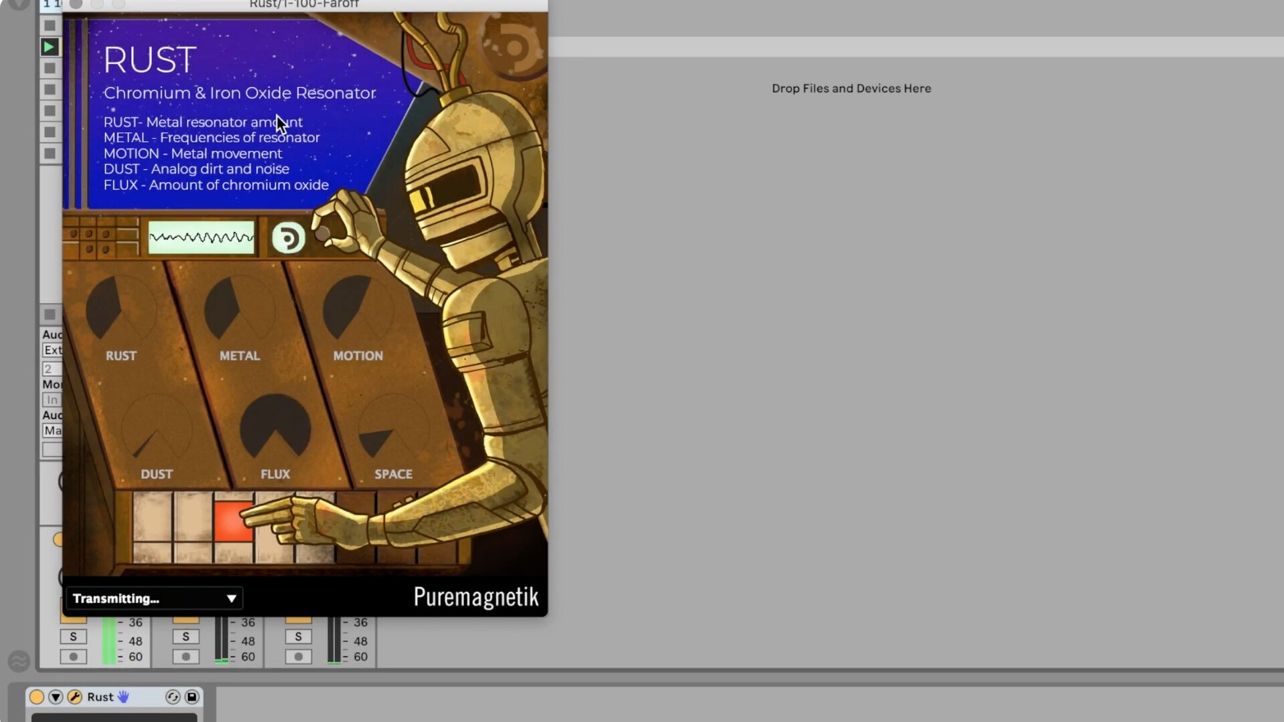The width and height of the screenshot is (1284, 722).
Task: Click the track's Stop Clips square above Audio From
Action: point(49,314)
